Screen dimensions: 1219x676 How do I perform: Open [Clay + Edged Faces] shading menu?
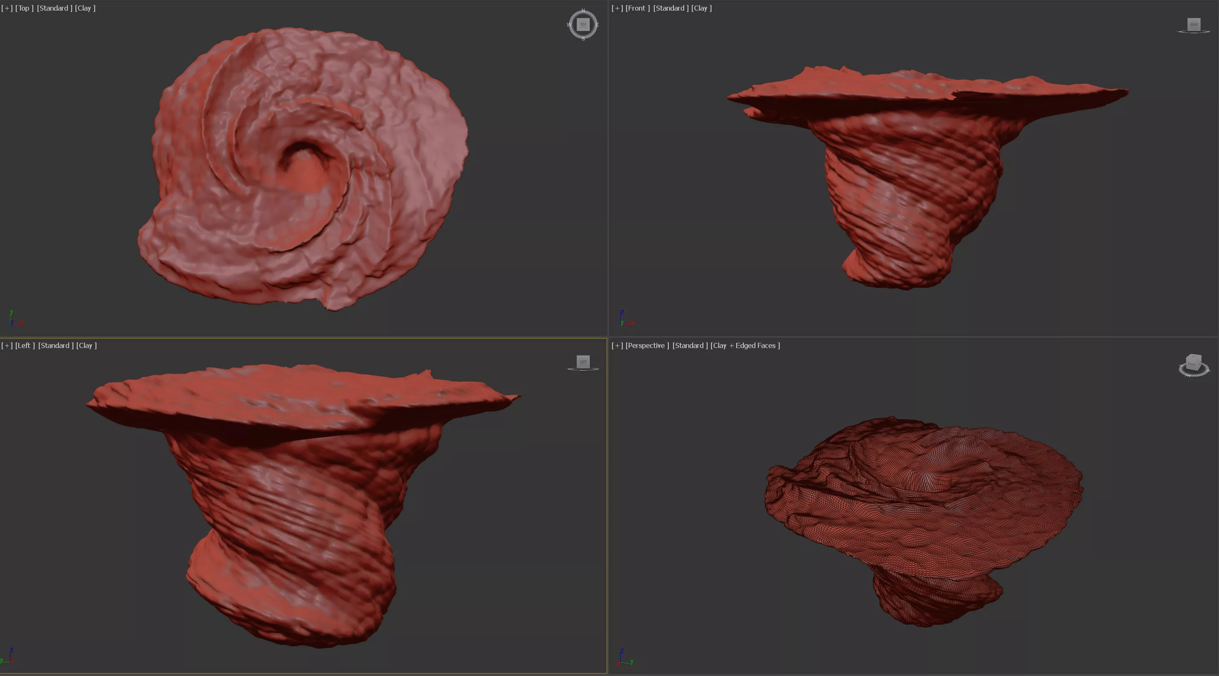click(x=745, y=345)
